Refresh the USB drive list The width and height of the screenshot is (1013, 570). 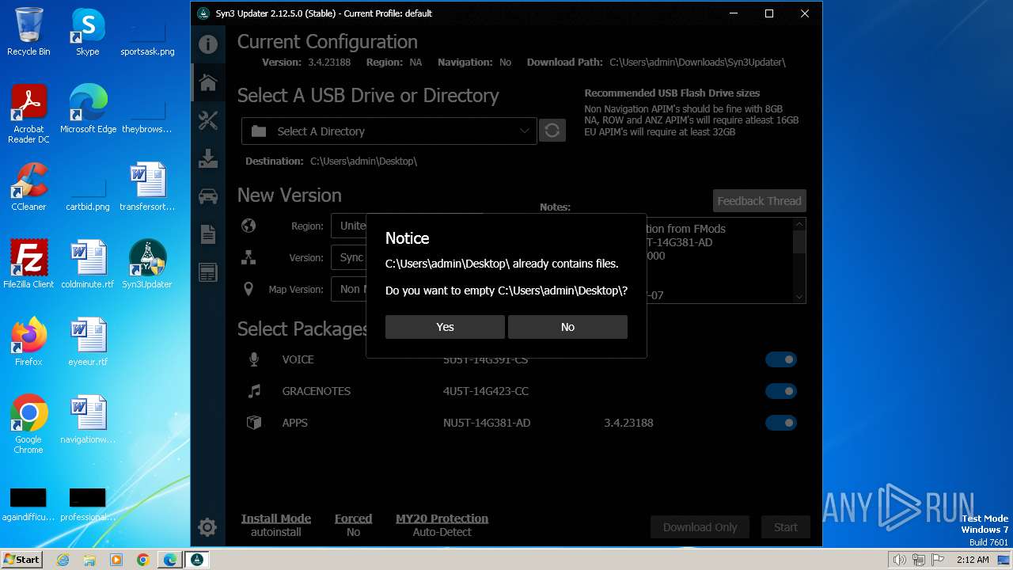[x=552, y=131]
